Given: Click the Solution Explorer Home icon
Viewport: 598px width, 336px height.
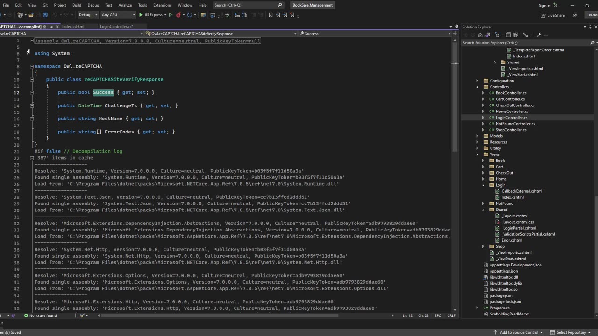Looking at the screenshot, I should click(480, 35).
